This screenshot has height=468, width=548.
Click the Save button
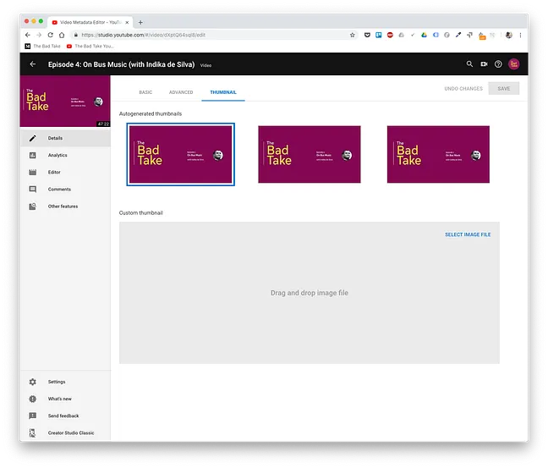pos(504,89)
